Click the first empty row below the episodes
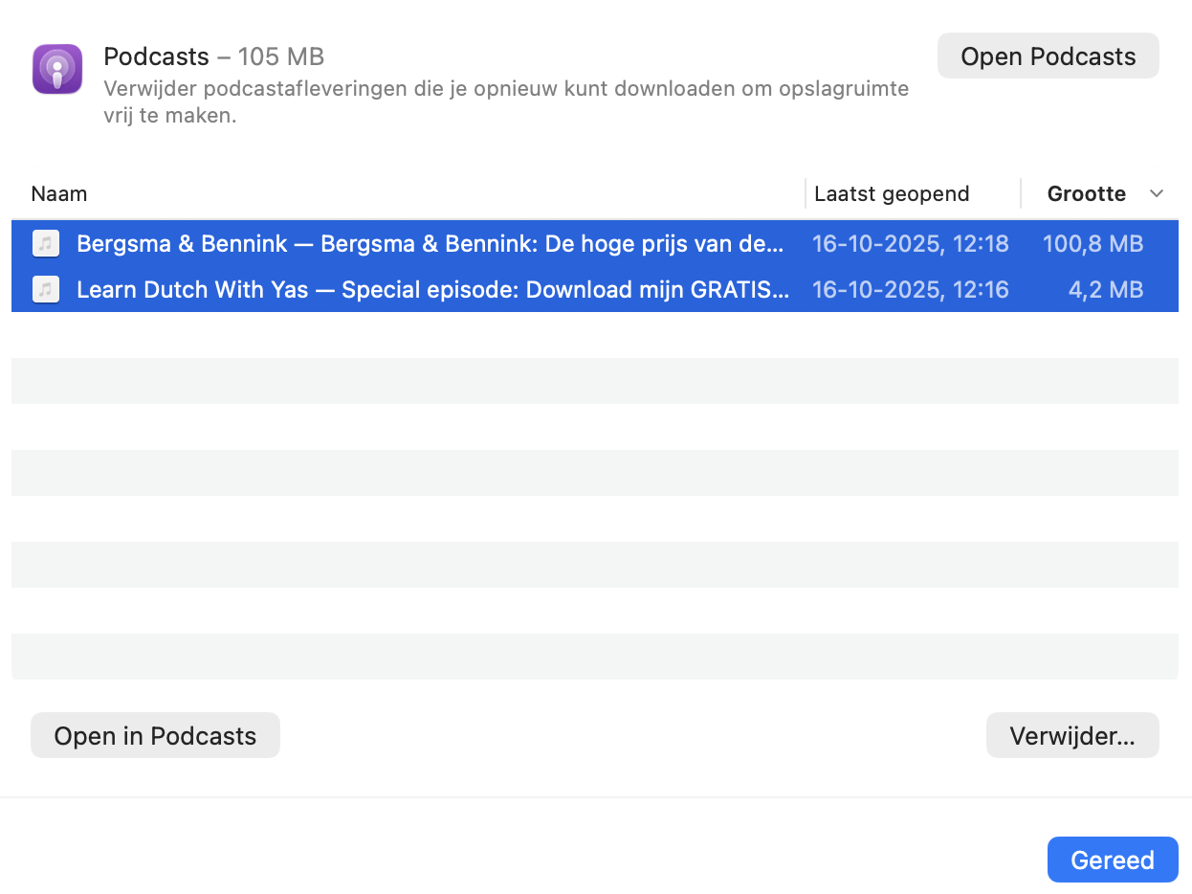The image size is (1192, 894). 593,335
